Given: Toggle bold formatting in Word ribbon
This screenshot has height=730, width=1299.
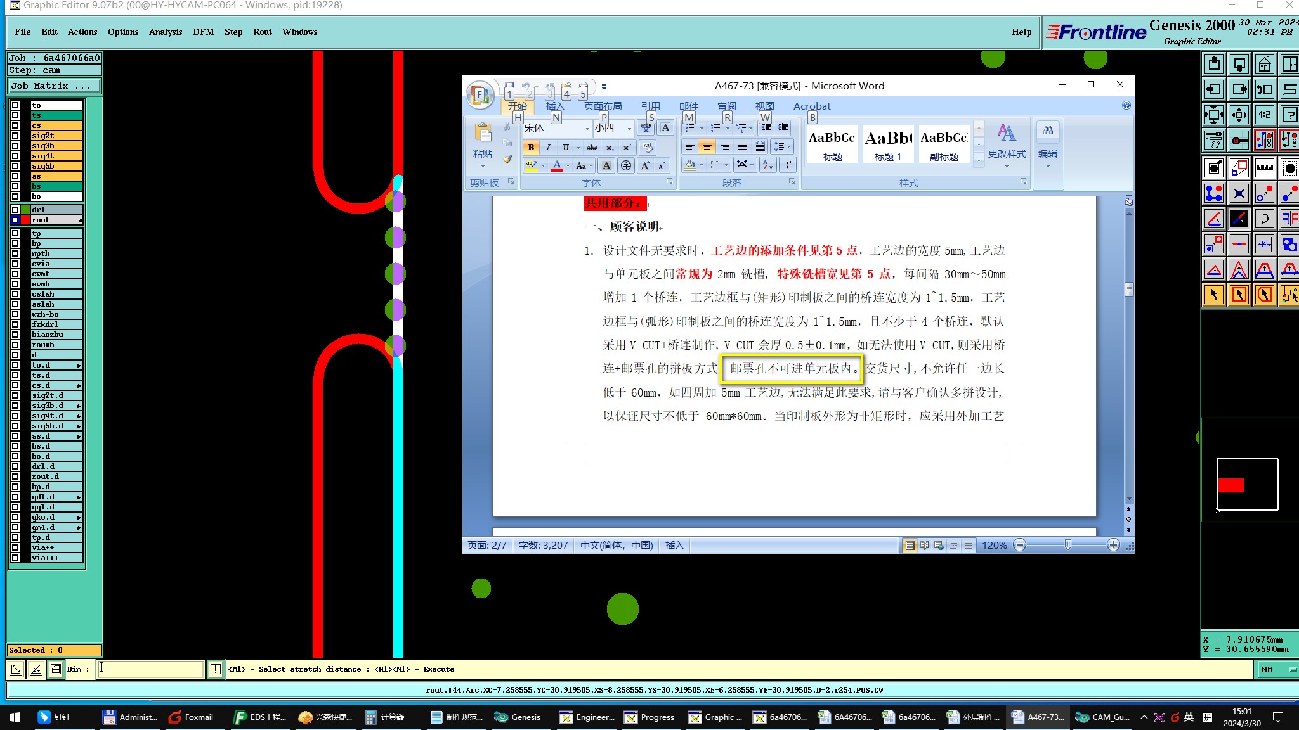Looking at the screenshot, I should 531,148.
